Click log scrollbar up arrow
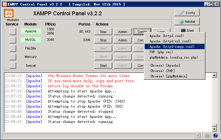Viewport: 221px width, 140px height. (x=214, y=75)
